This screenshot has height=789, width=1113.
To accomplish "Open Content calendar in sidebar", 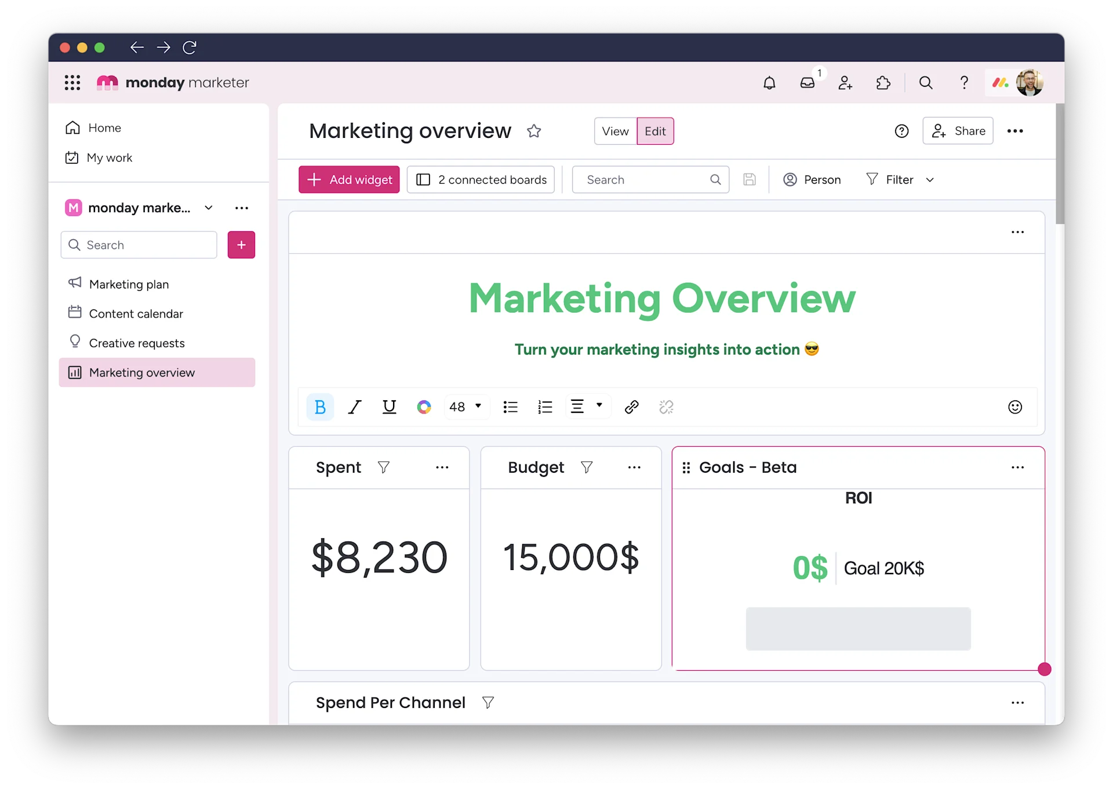I will coord(136,313).
